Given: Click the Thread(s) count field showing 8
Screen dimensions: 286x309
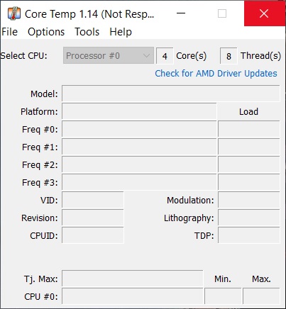Looking at the screenshot, I should 229,56.
